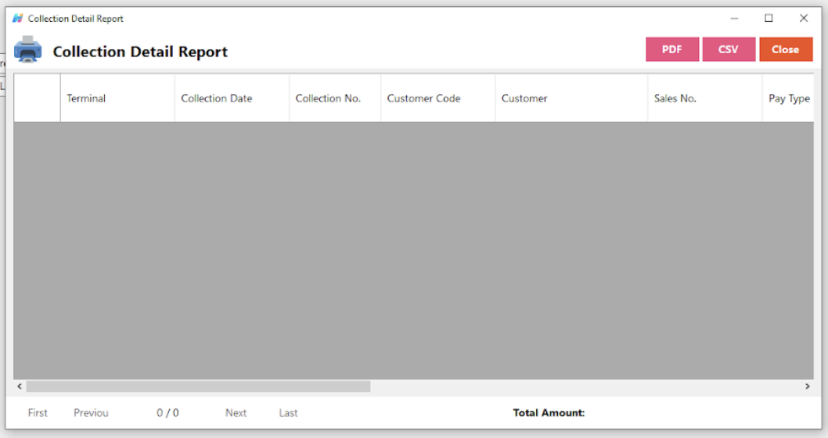Click the Customer Code column header

[438, 98]
